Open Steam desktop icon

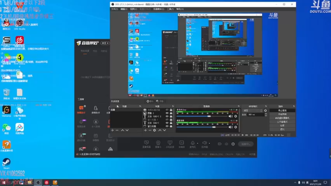click(6, 163)
